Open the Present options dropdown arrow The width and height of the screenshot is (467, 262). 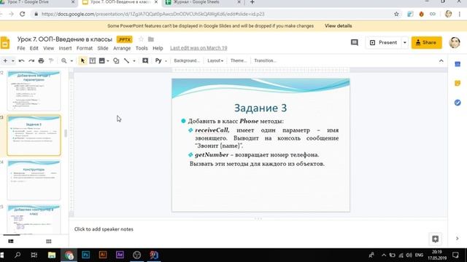pos(404,42)
